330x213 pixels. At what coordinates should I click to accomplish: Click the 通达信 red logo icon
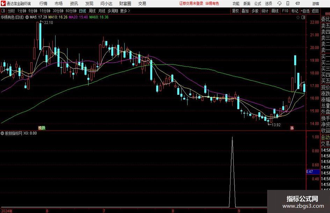[x=3, y=3]
